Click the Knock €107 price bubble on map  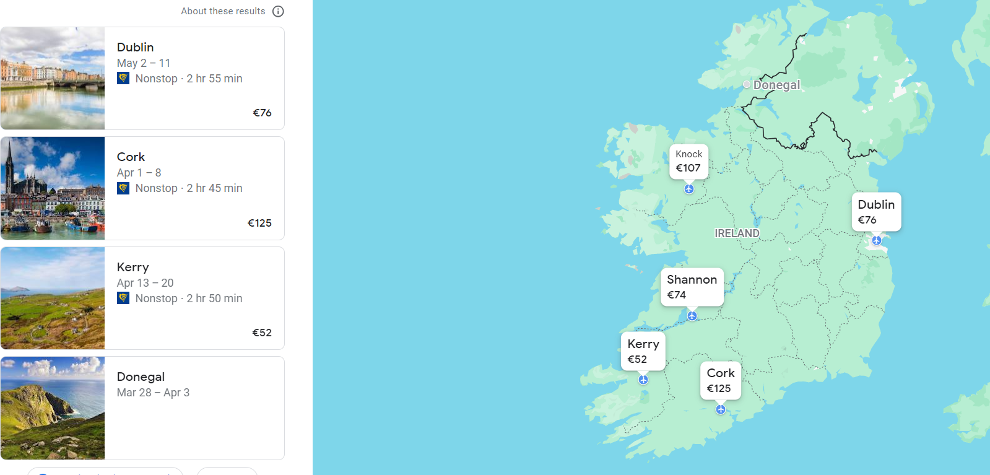click(x=688, y=162)
